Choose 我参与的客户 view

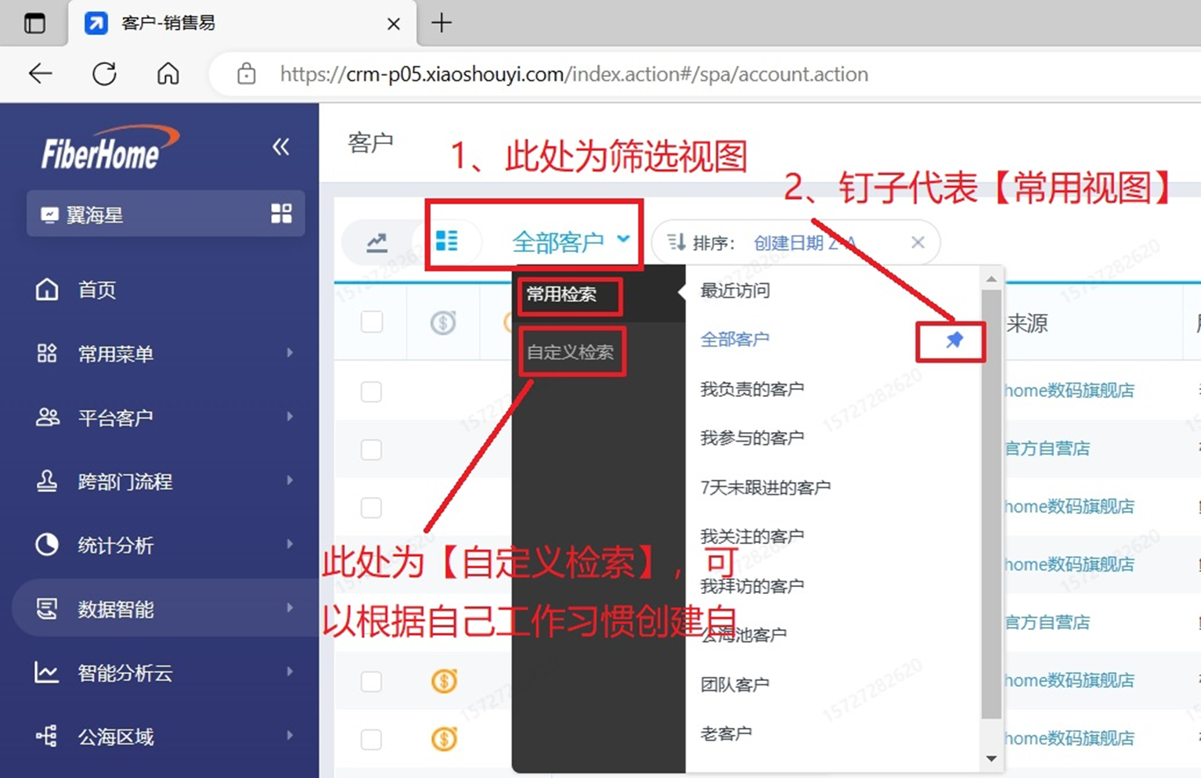[752, 438]
